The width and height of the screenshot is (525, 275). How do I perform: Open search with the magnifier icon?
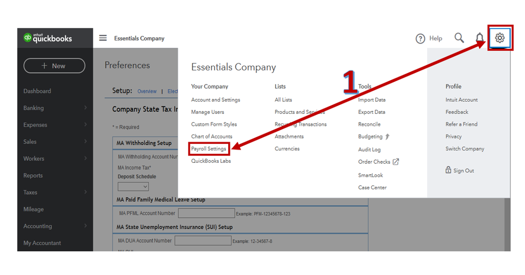point(459,38)
